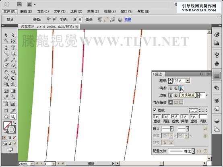223x167 pixels.
Task: Open the 文件(F) menu
Action: 9,12
